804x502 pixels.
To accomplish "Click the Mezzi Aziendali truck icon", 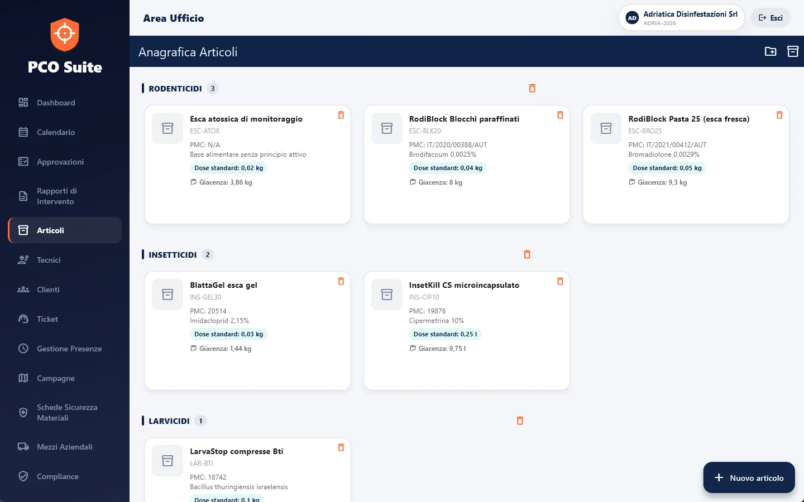I will [x=23, y=447].
